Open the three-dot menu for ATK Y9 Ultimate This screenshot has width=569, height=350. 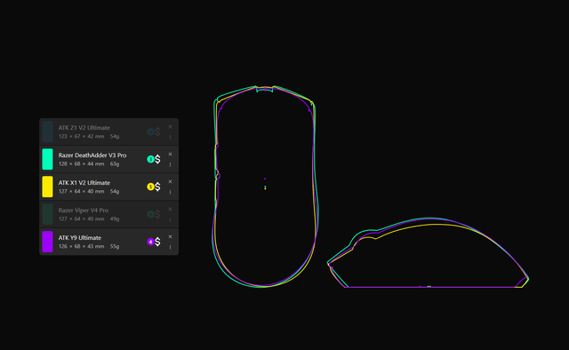coord(170,247)
